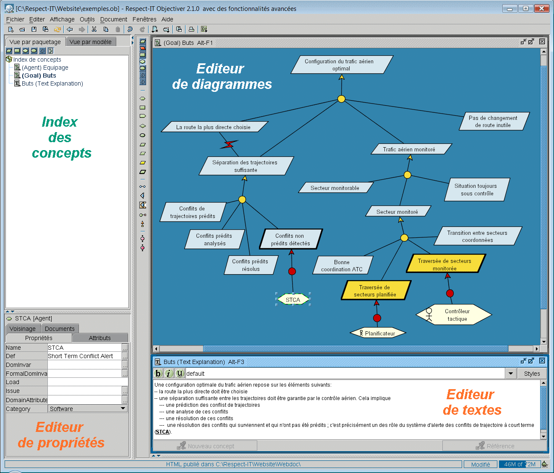The height and width of the screenshot is (473, 554).
Task: Toggle underline formatting in text editor
Action: pyautogui.click(x=180, y=374)
